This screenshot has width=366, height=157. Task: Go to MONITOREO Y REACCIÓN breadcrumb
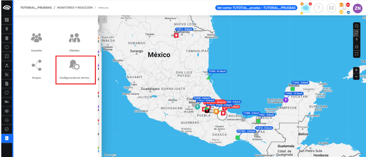[74, 8]
